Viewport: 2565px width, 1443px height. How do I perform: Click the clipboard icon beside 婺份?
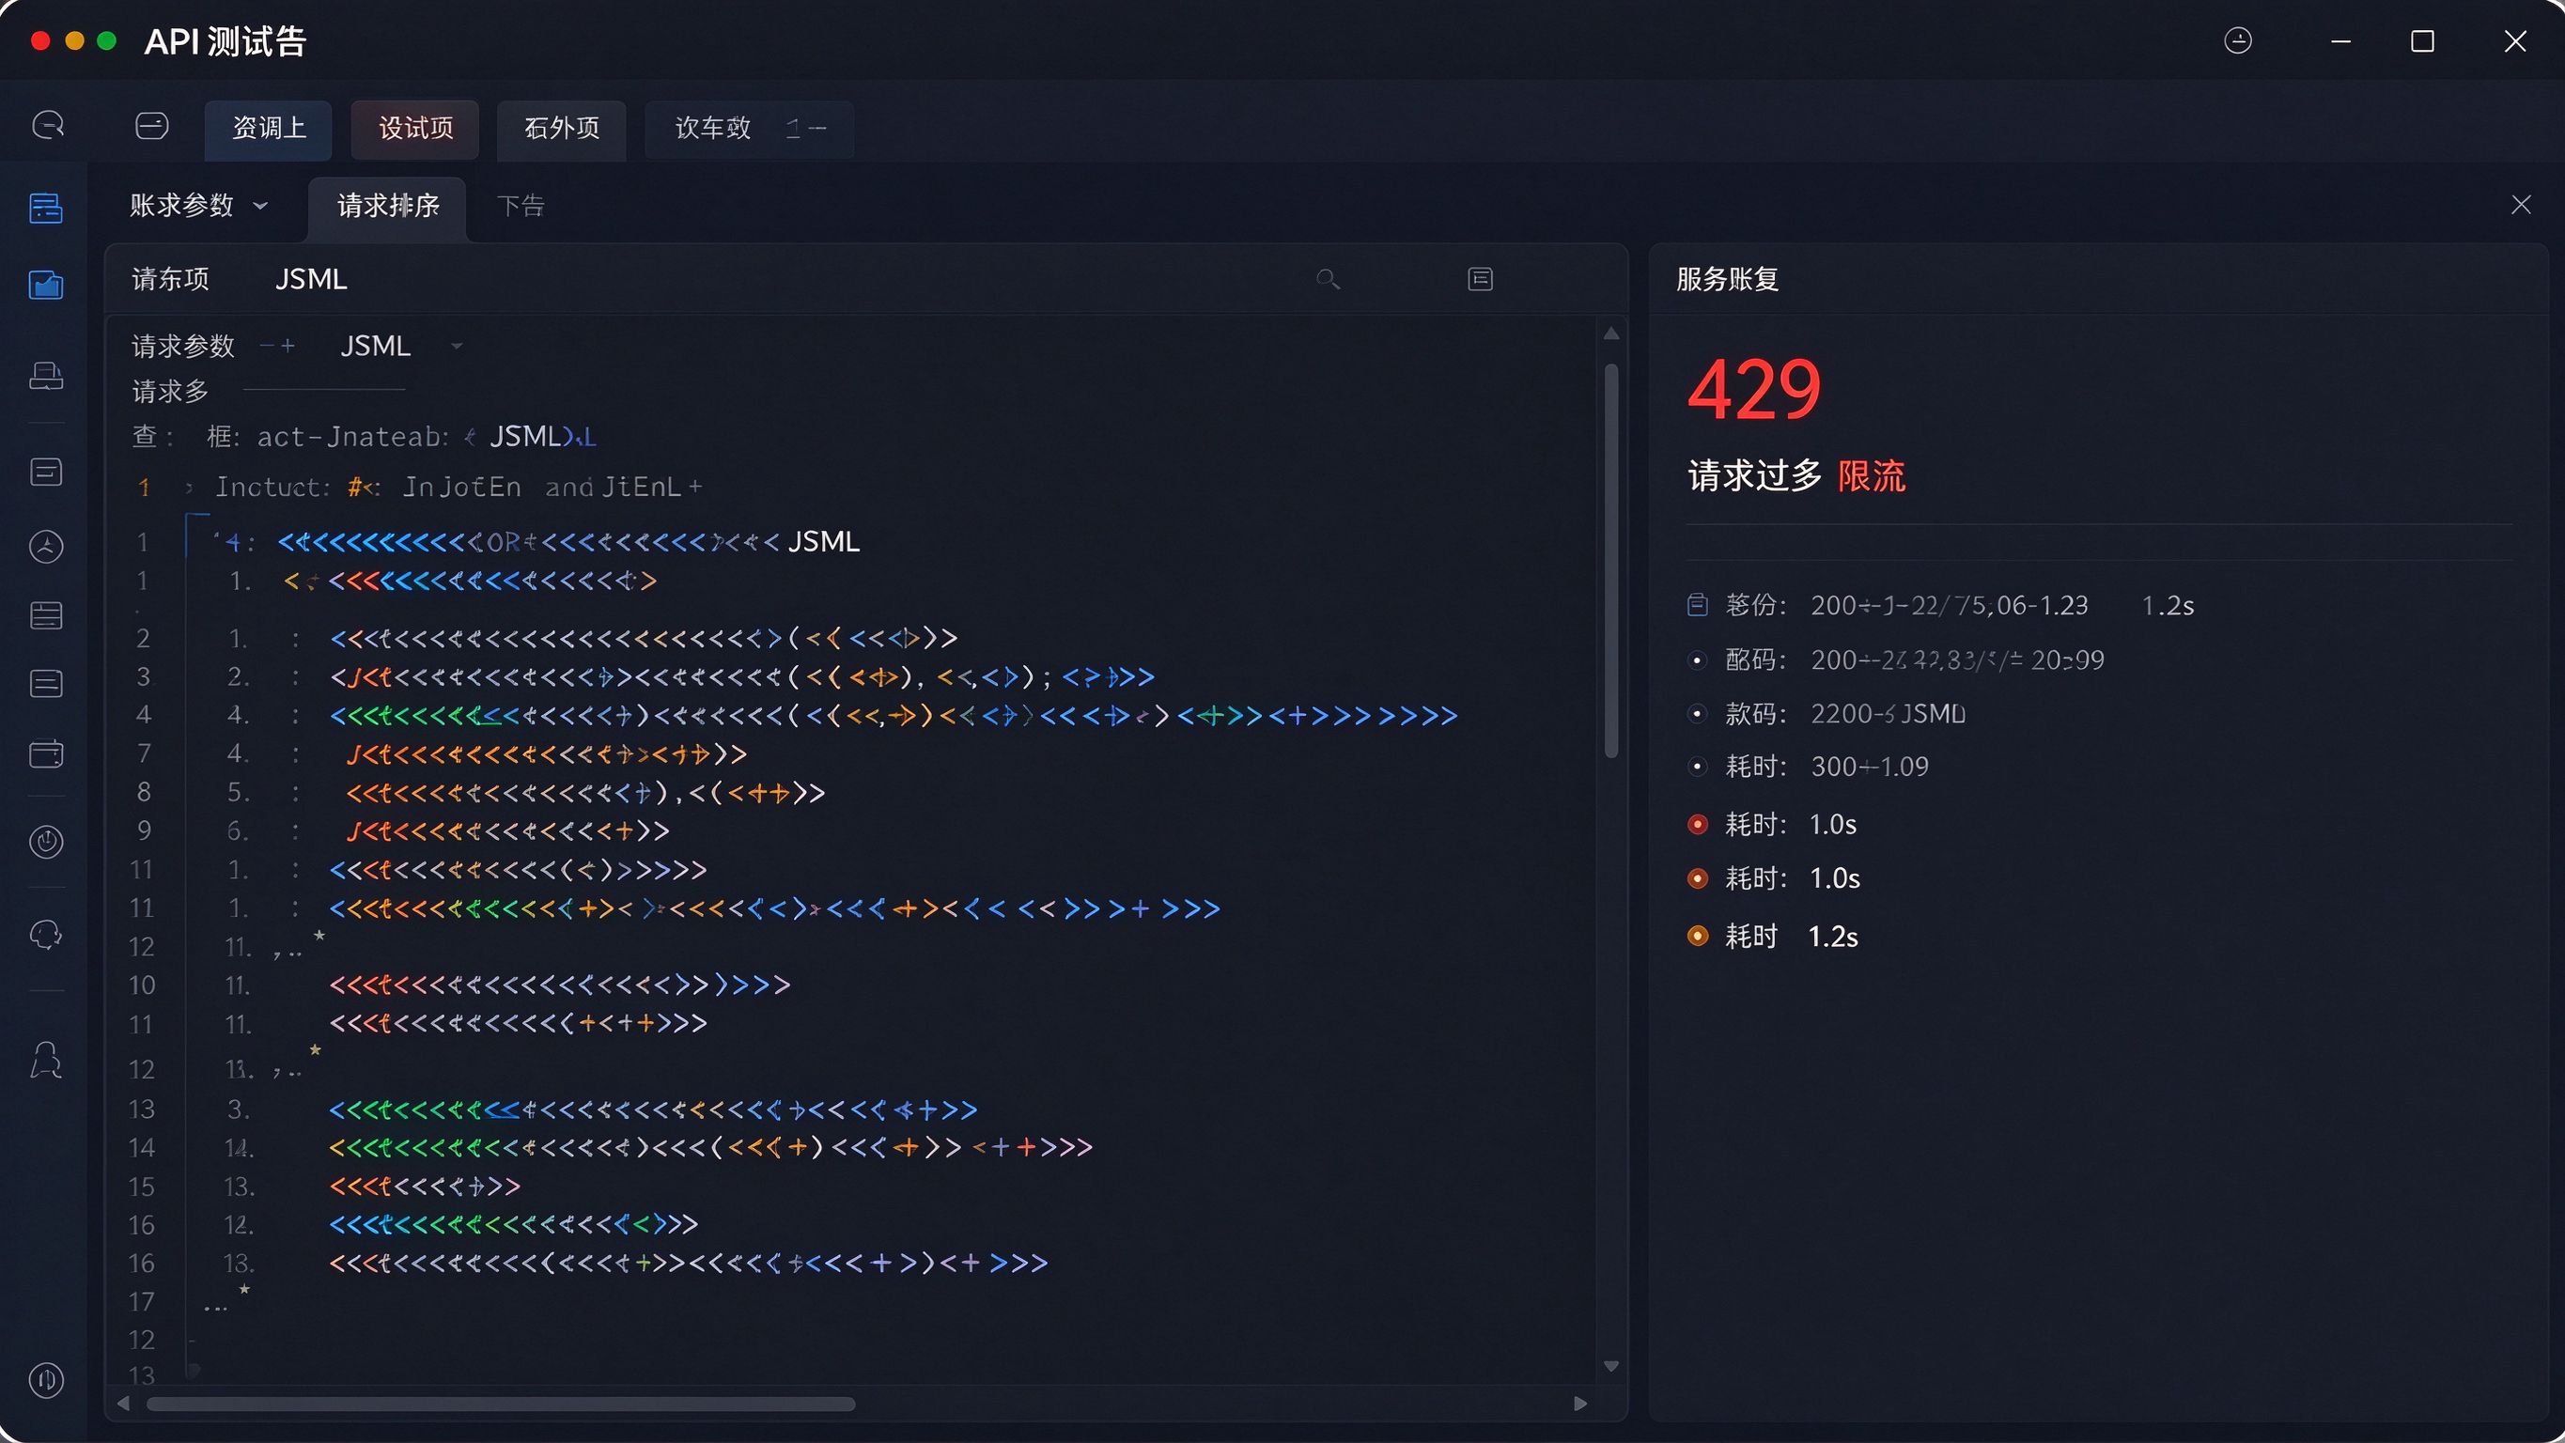click(1698, 606)
